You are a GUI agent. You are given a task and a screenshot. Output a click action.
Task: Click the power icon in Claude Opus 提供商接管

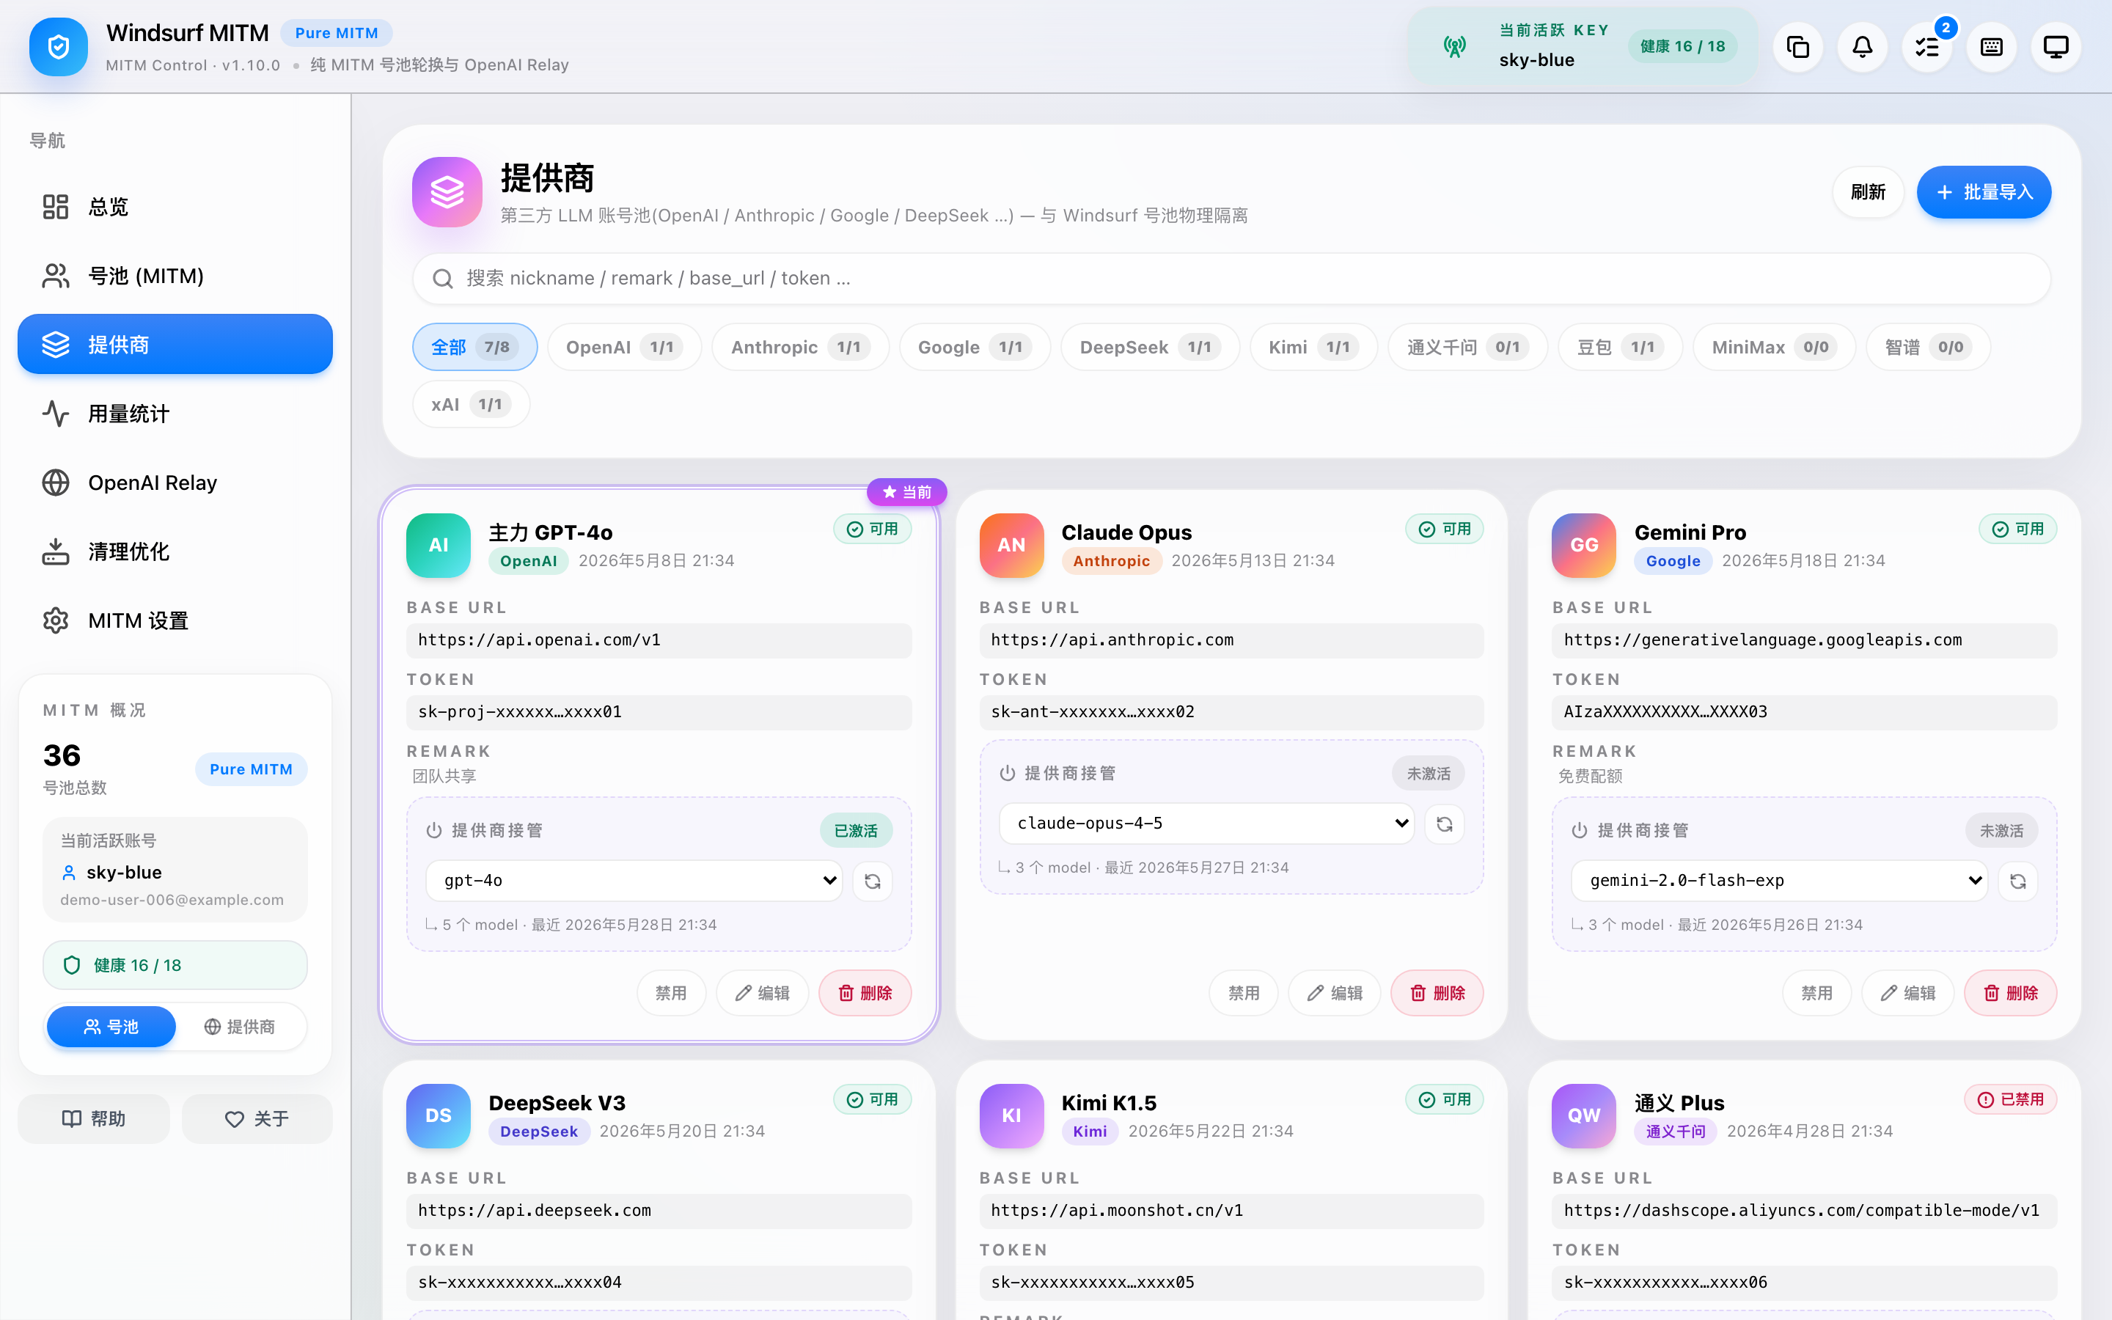(1007, 774)
